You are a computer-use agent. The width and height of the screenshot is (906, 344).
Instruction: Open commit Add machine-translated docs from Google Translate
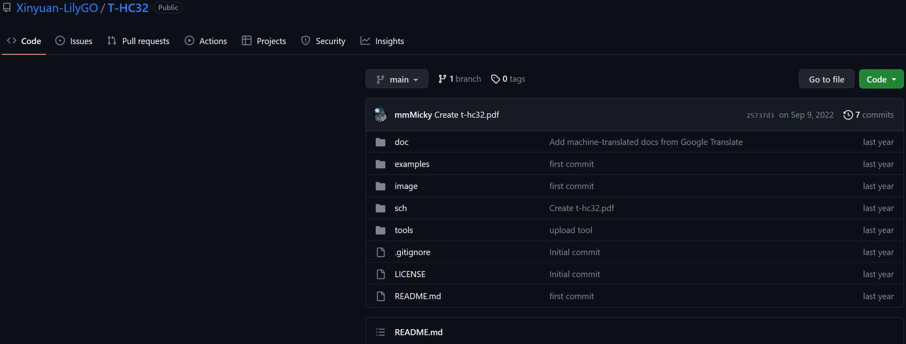[x=646, y=142]
